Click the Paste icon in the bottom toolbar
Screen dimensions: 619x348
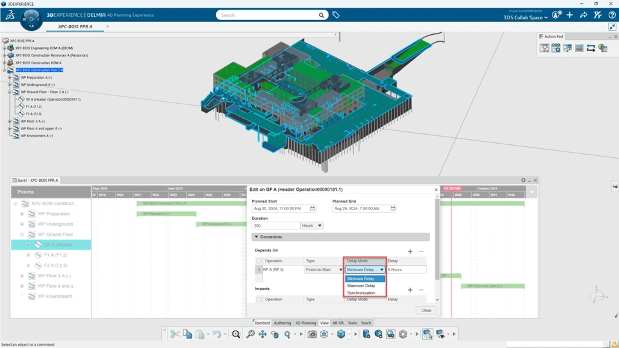pos(200,334)
